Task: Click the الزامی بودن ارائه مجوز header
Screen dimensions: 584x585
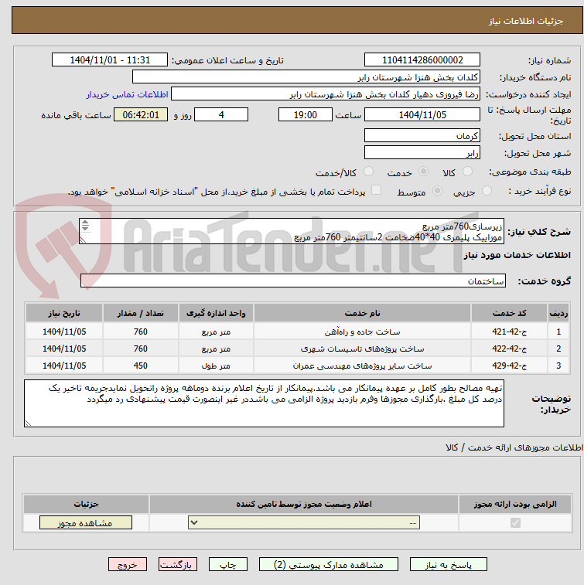Action: coord(515,504)
